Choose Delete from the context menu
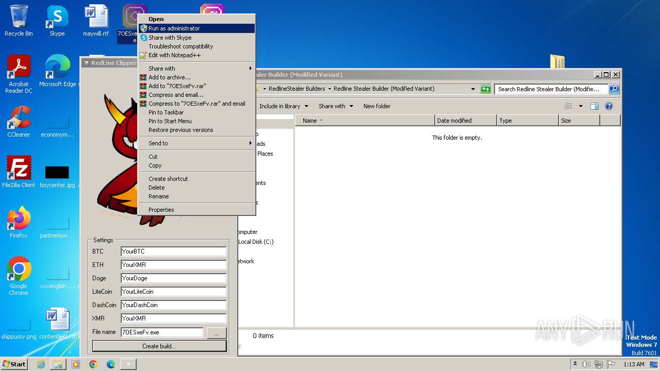The height and width of the screenshot is (371, 660). pyautogui.click(x=196, y=188)
